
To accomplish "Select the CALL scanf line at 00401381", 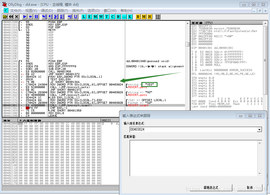I will coord(94,105).
